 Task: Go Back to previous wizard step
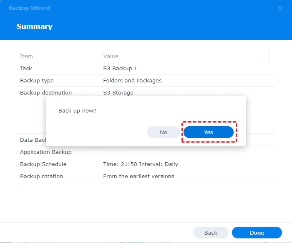coord(211,233)
